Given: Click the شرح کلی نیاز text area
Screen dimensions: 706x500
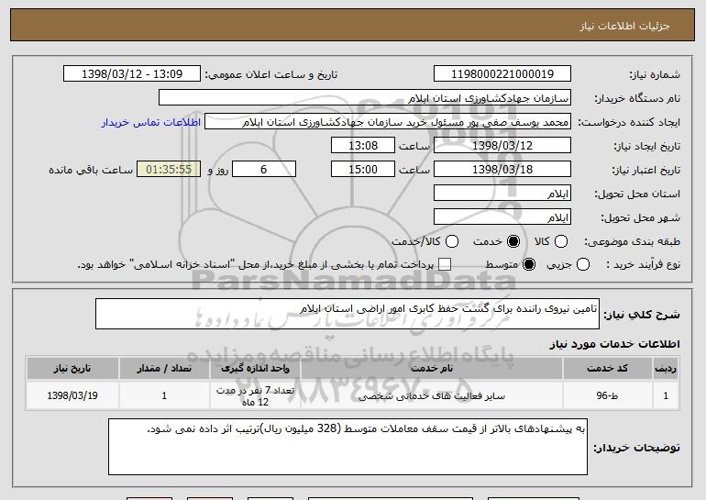Looking at the screenshot, I should (x=347, y=314).
